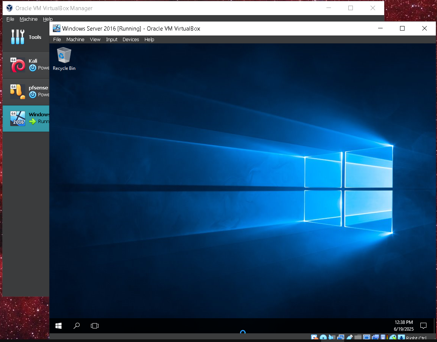Click the USB status bar indicator
The width and height of the screenshot is (437, 342).
(x=349, y=337)
